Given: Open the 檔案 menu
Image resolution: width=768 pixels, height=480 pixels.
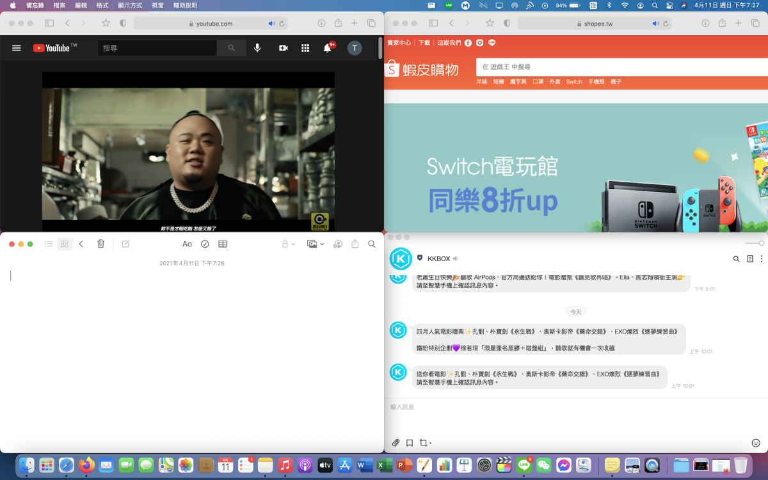Looking at the screenshot, I should pos(60,5).
